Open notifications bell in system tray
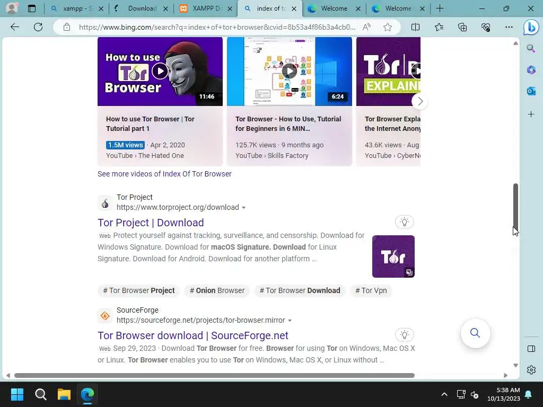This screenshot has width=543, height=407. click(529, 394)
